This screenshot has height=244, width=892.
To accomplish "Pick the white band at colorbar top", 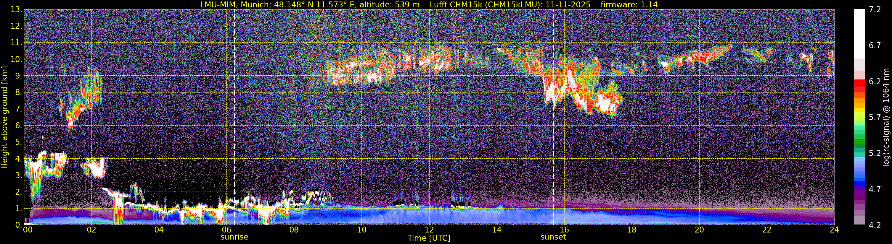I will (x=859, y=34).
